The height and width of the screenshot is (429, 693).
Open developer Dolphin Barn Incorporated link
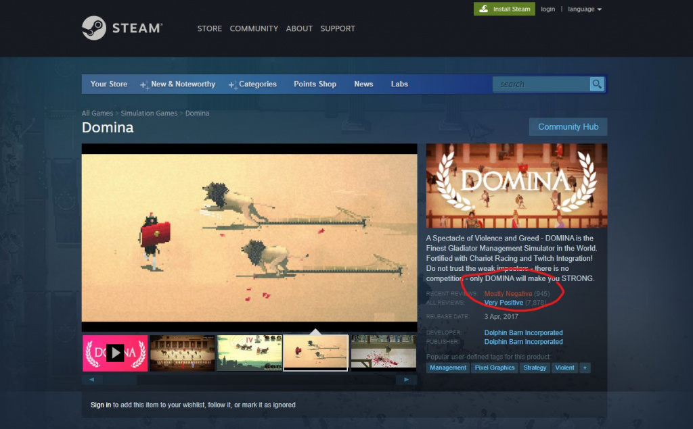tap(523, 332)
